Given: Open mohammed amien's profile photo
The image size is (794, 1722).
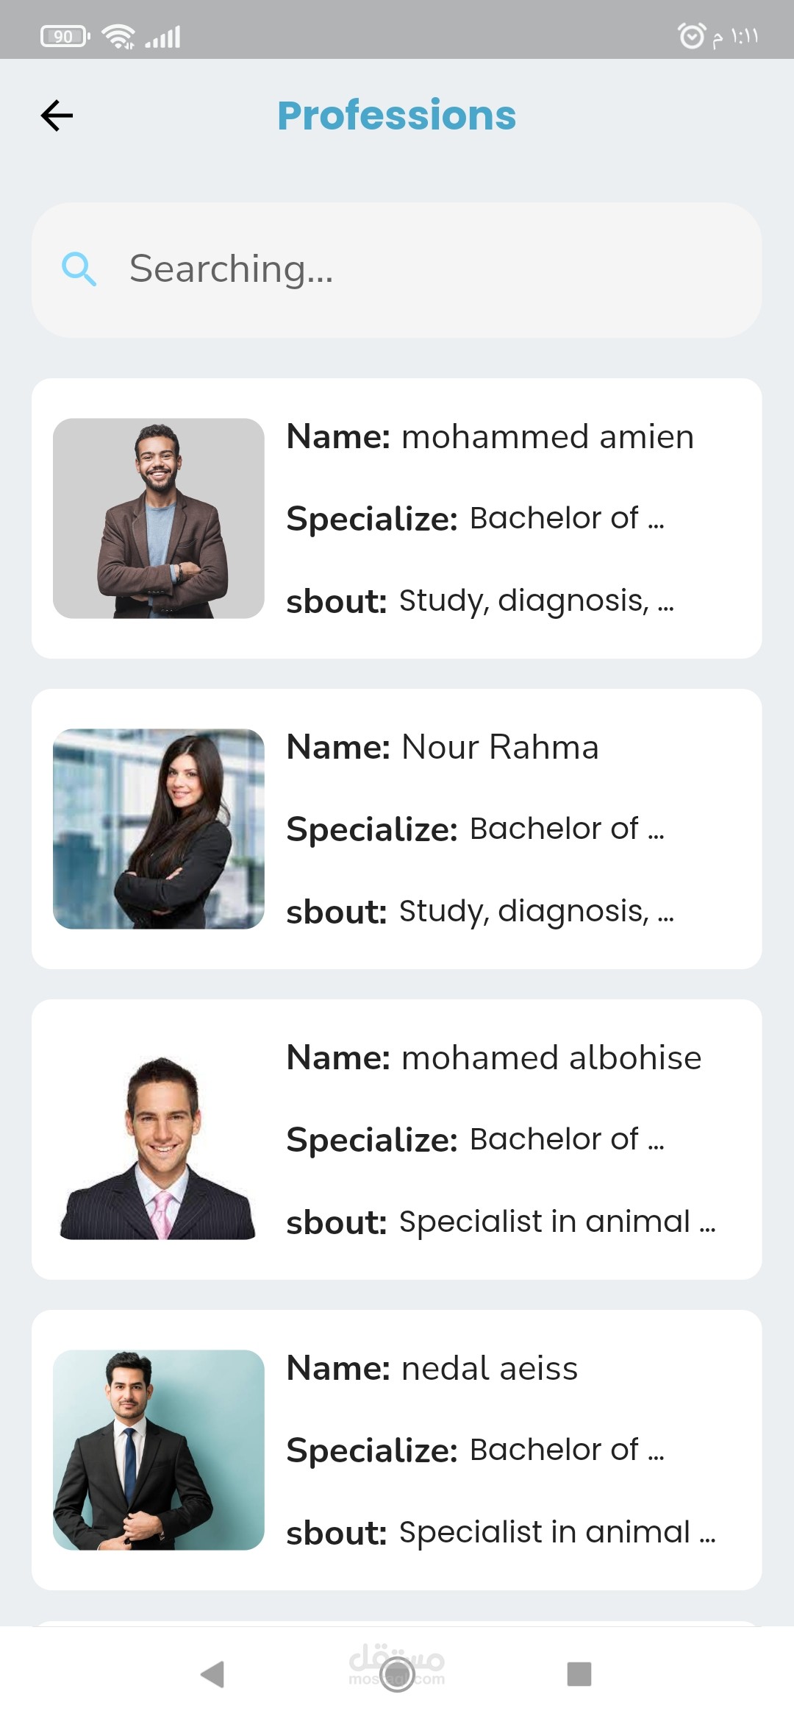Looking at the screenshot, I should click(159, 518).
